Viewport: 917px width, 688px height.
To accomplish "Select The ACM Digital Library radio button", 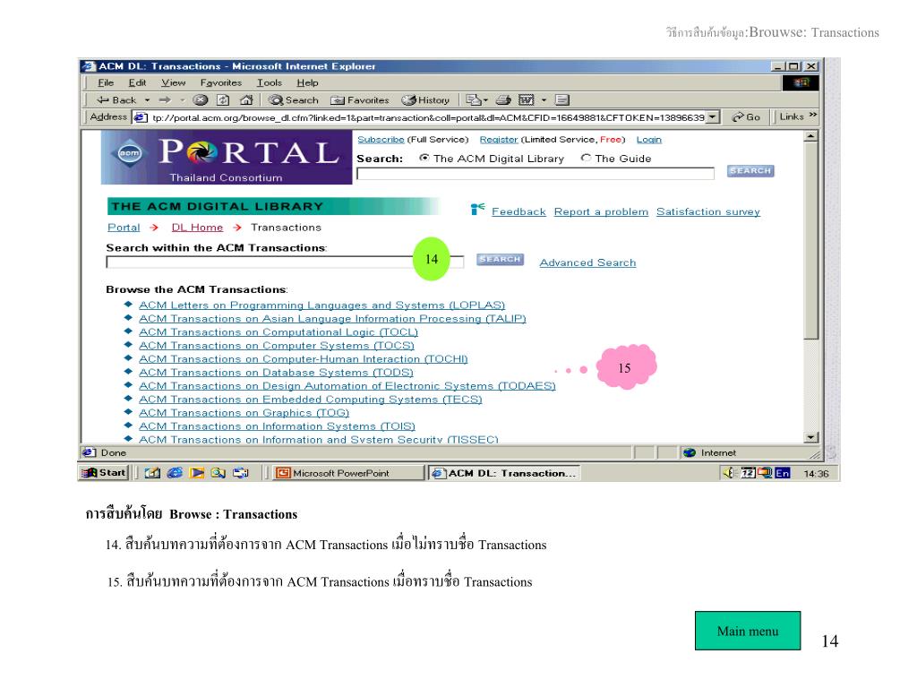I will click(424, 158).
